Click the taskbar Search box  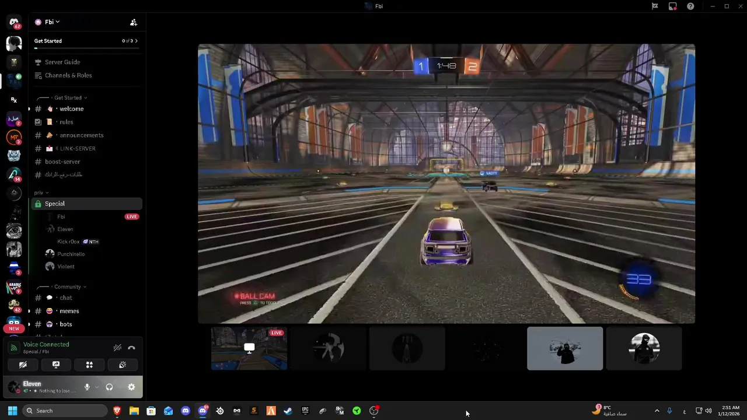tap(65, 411)
